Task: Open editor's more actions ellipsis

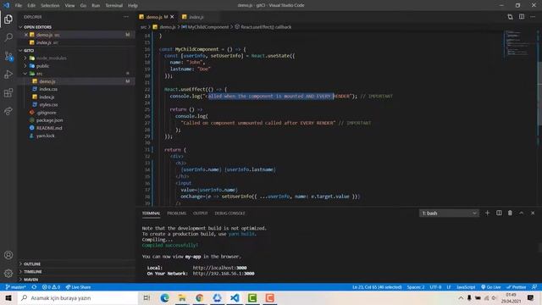Action: tap(533, 17)
